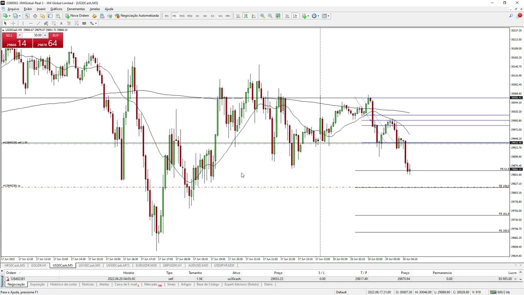Screen dimensions: 524x295
Task: Toggle chart shift icon
Action: 295,16
